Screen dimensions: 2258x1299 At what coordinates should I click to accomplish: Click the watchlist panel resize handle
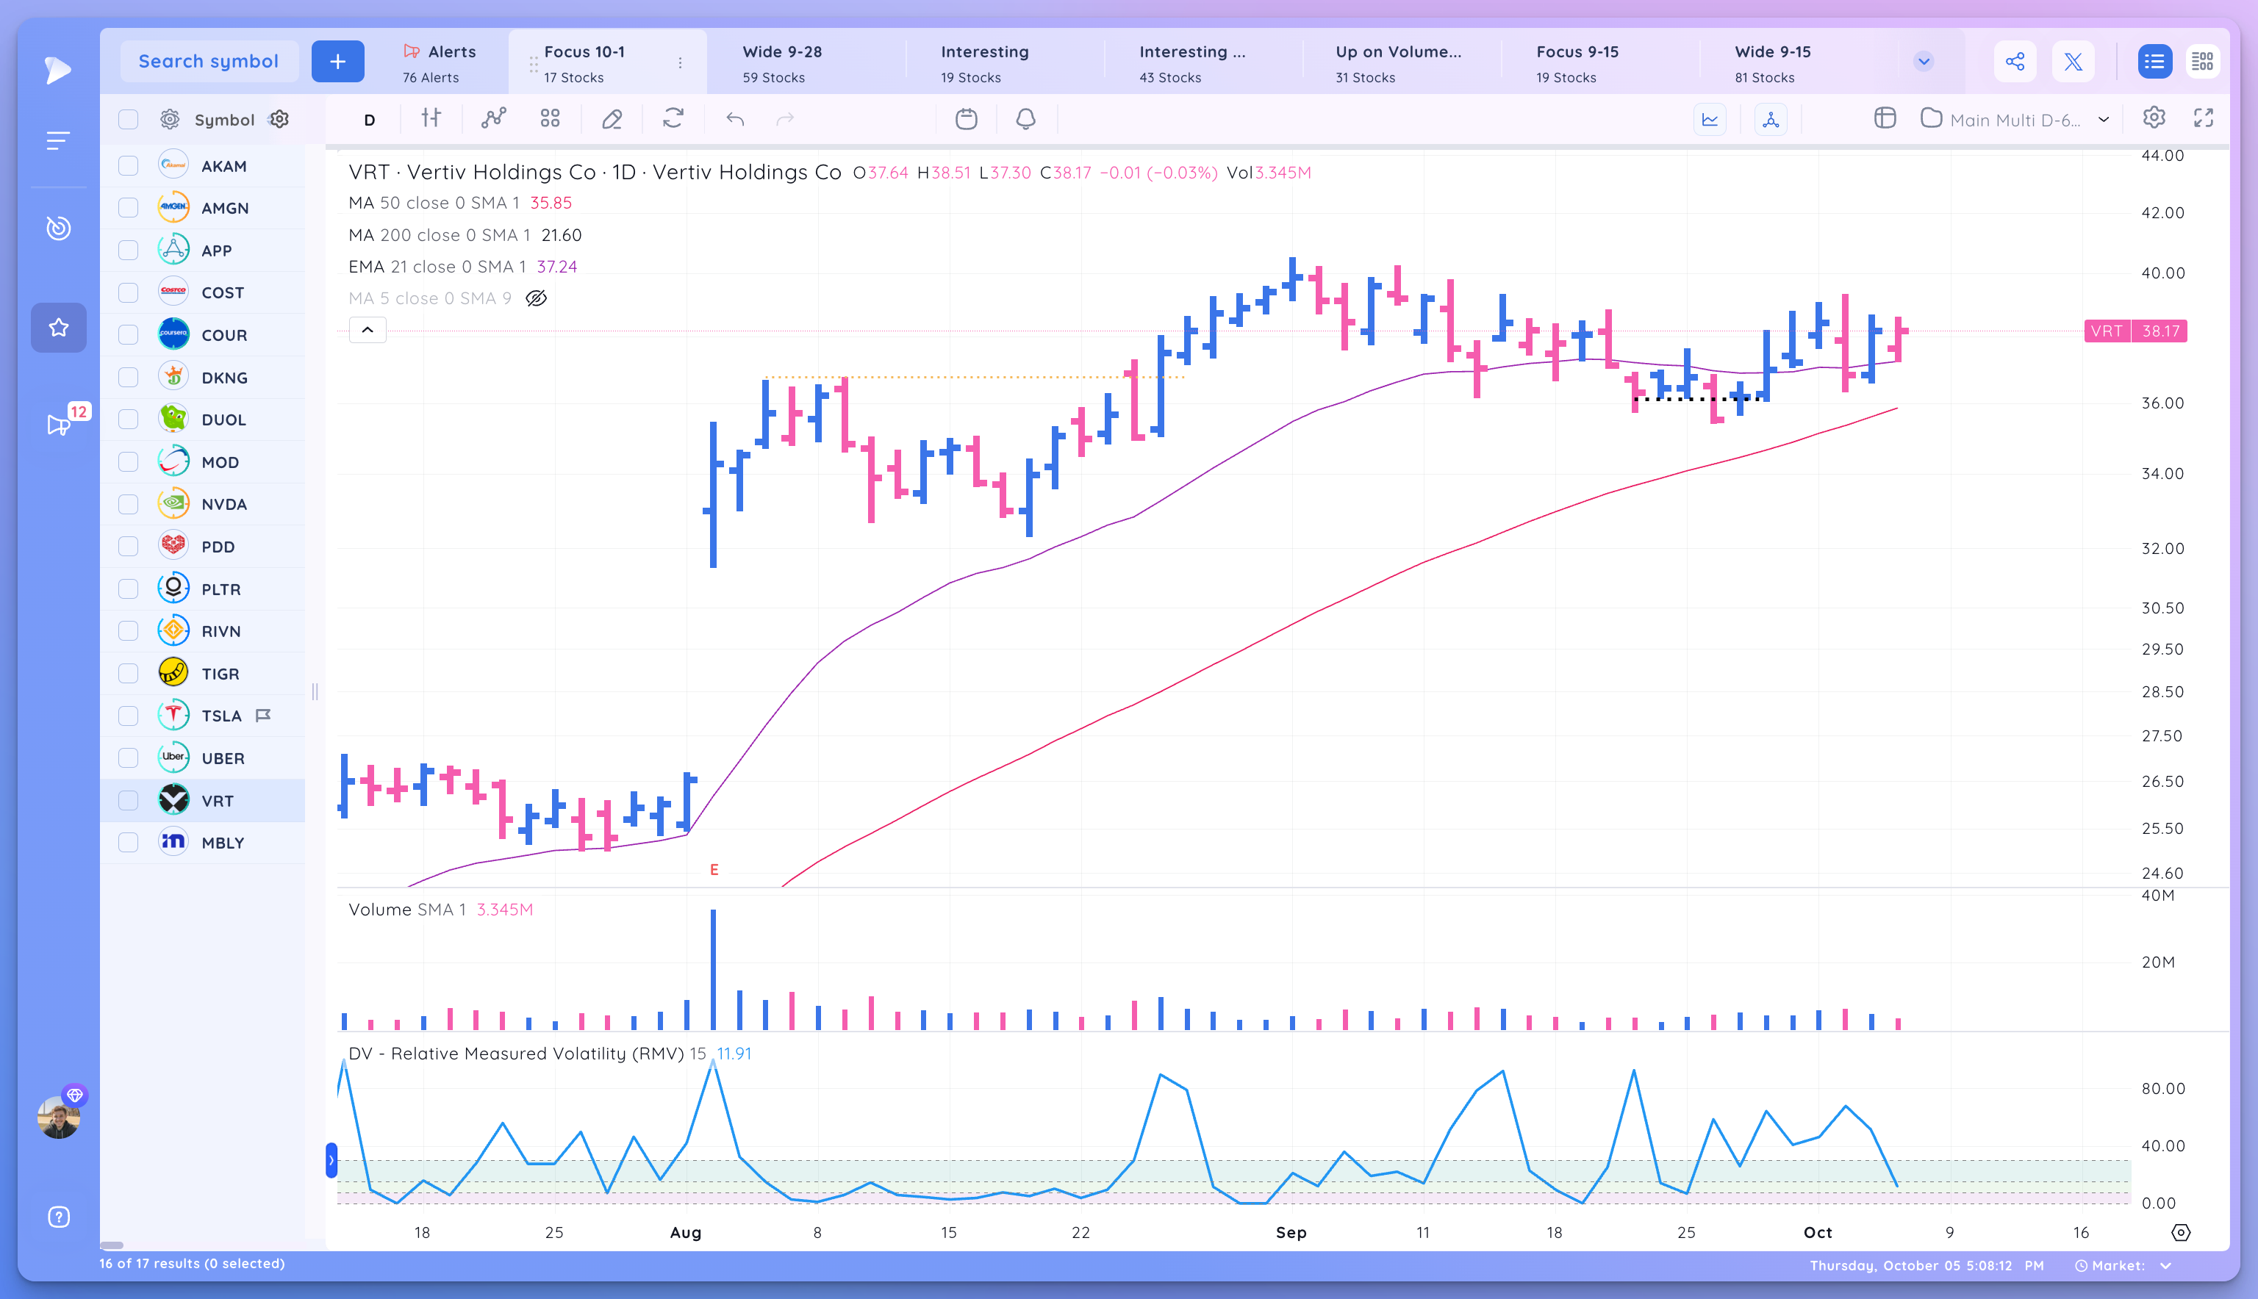315,691
